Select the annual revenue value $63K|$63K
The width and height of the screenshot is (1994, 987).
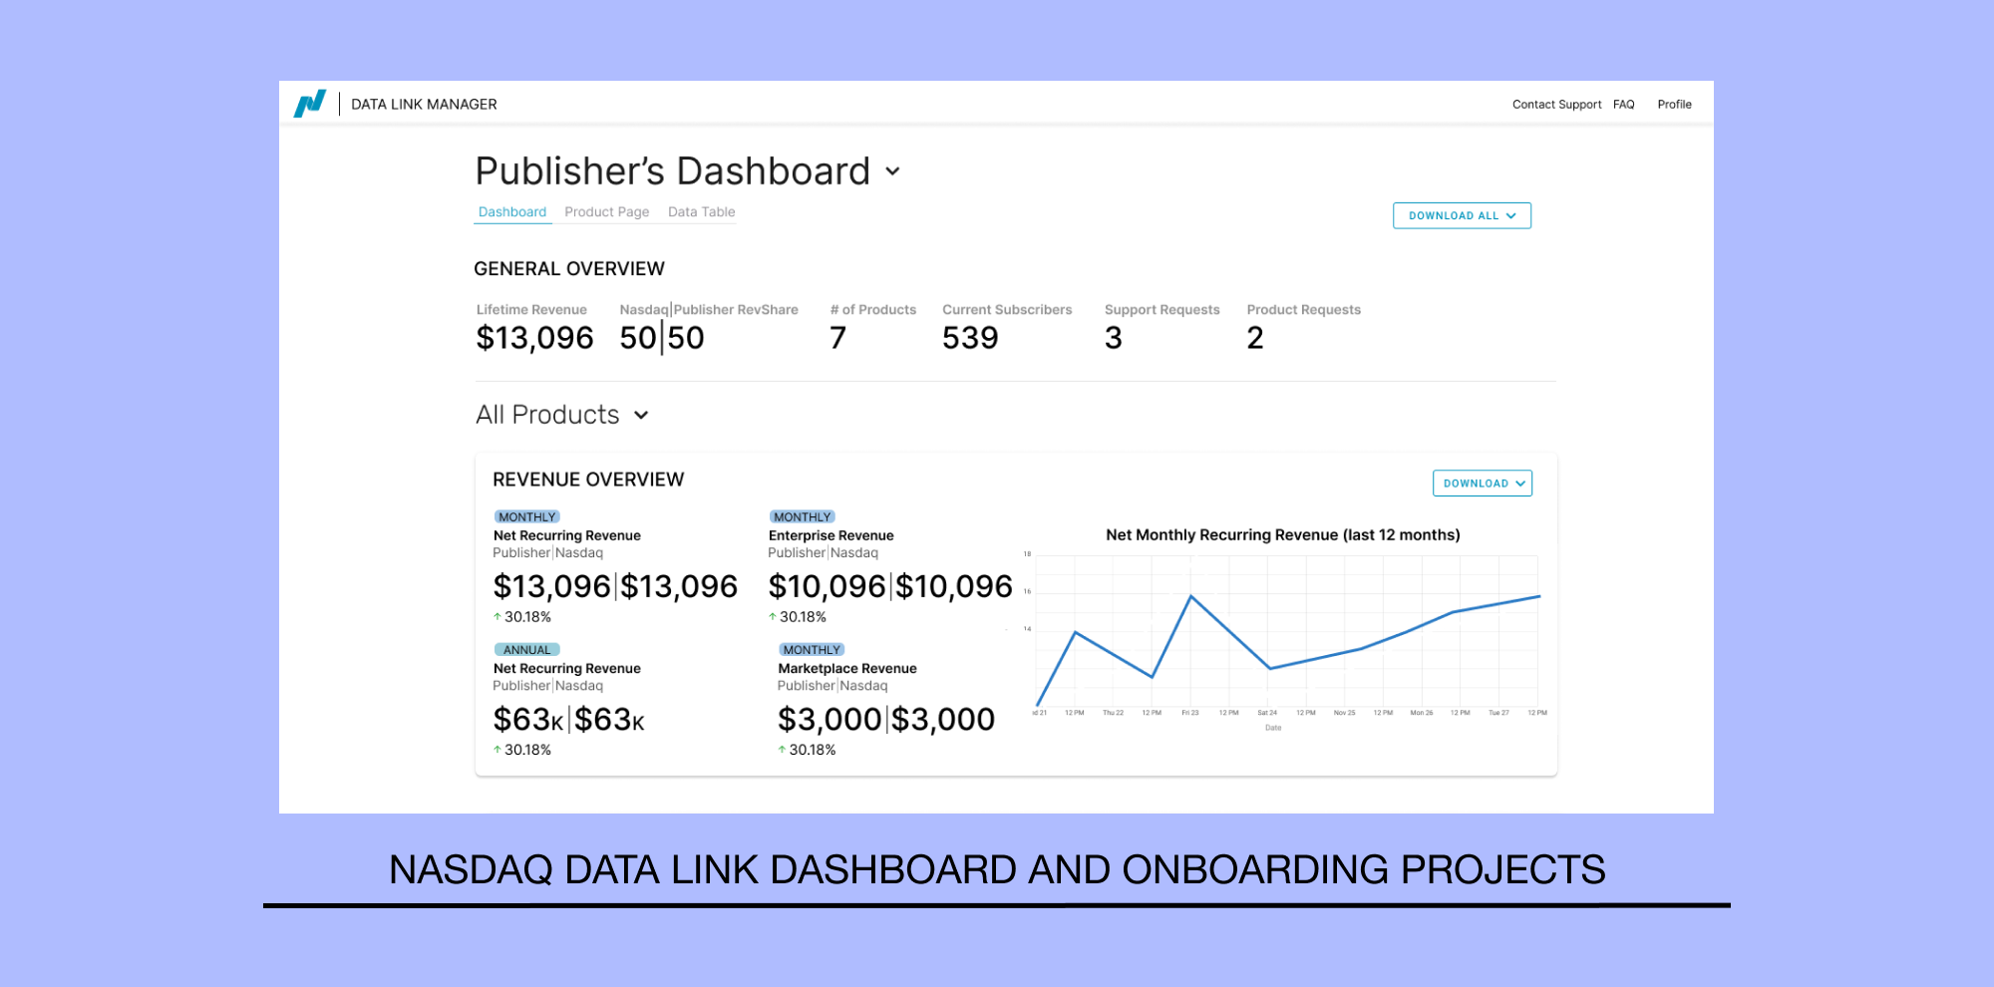click(569, 720)
